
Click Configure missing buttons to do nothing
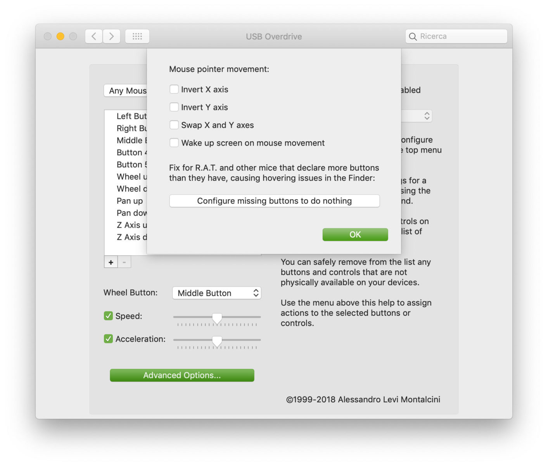click(275, 201)
